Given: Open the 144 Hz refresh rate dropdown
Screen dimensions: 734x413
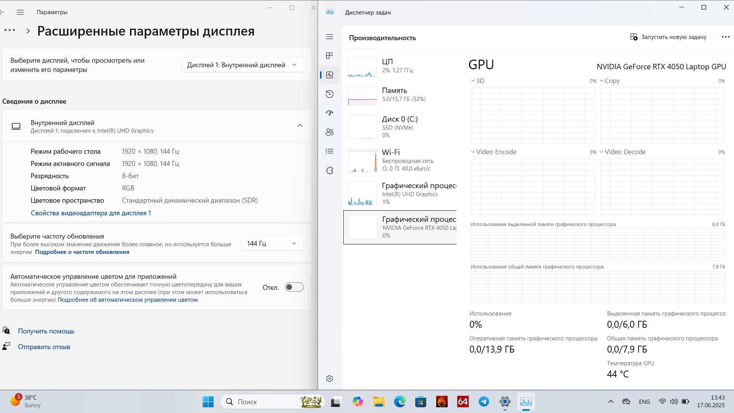Looking at the screenshot, I should click(272, 243).
